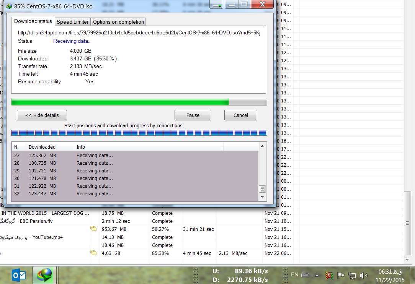Click the upload speed 89.36 kB/s readout
415x284 pixels.
click(251, 271)
